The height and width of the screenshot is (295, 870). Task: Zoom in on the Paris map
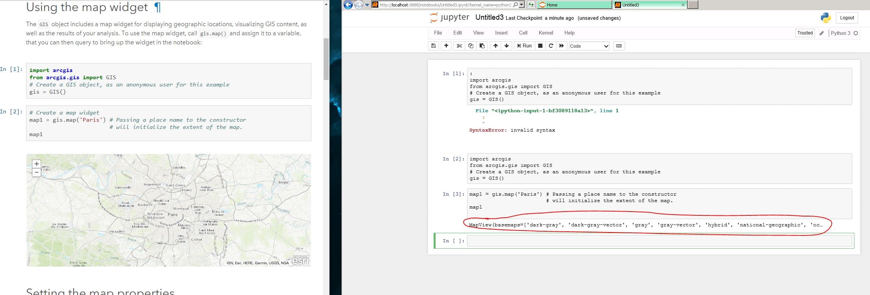click(x=36, y=164)
